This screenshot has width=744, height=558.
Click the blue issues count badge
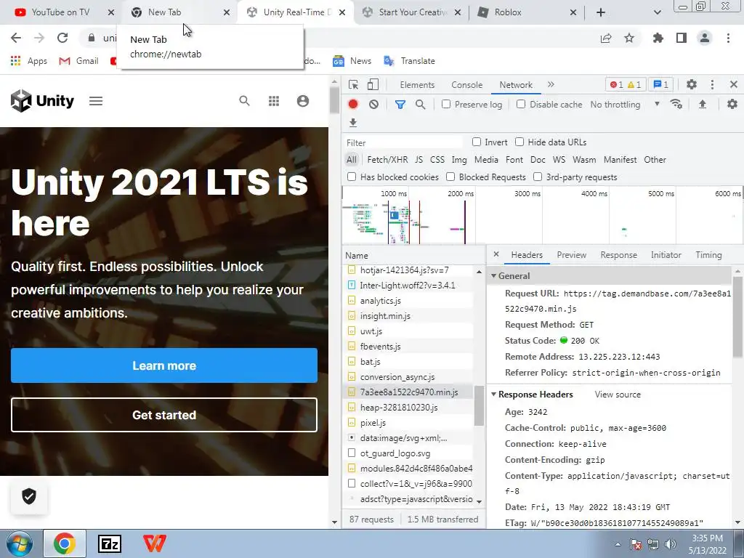pos(660,84)
